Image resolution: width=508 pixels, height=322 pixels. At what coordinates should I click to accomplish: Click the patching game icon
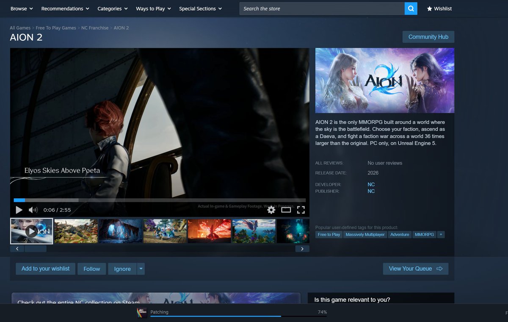[x=141, y=313]
